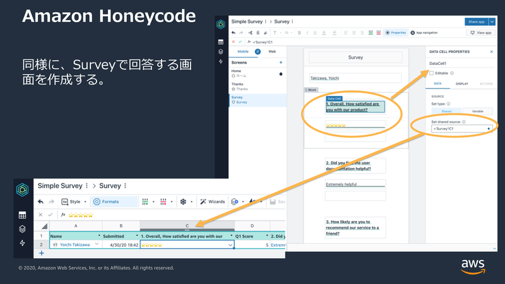Open Builder layers icon in app builder sidebar
The height and width of the screenshot is (284, 505).
pyautogui.click(x=220, y=52)
